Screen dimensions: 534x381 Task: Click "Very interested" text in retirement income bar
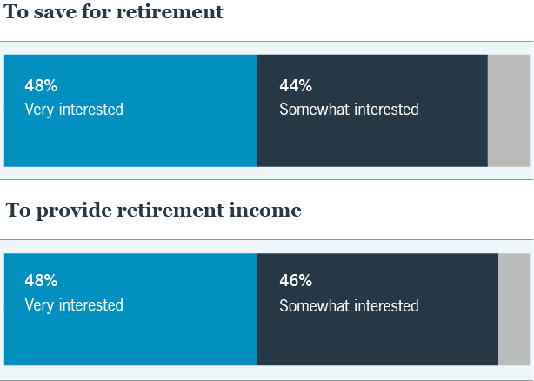point(74,305)
